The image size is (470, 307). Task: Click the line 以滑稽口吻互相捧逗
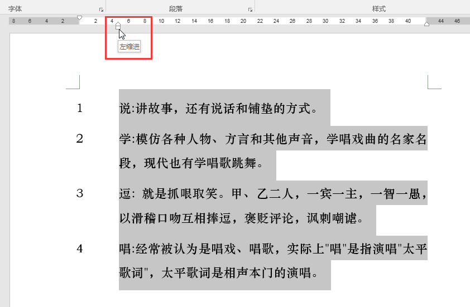[x=241, y=218]
